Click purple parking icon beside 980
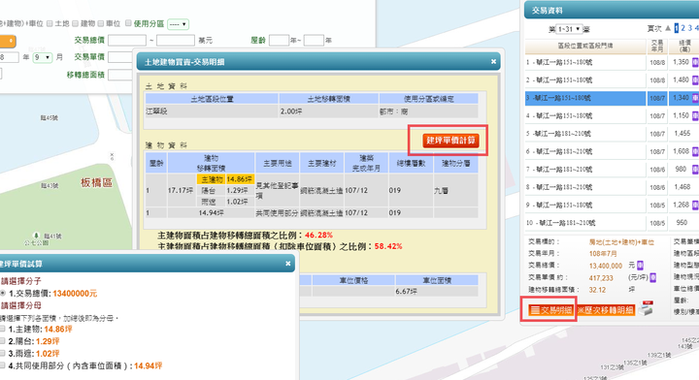The width and height of the screenshot is (699, 380). point(695,169)
